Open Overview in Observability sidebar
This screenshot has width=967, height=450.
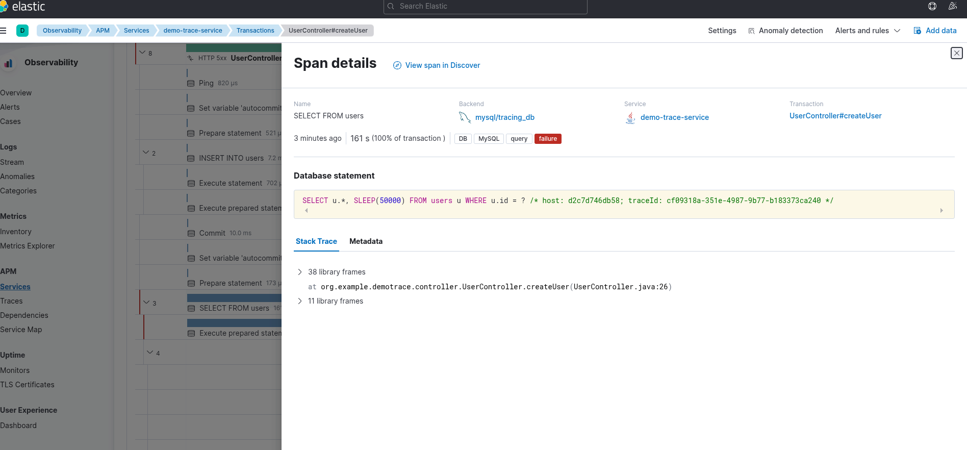16,93
